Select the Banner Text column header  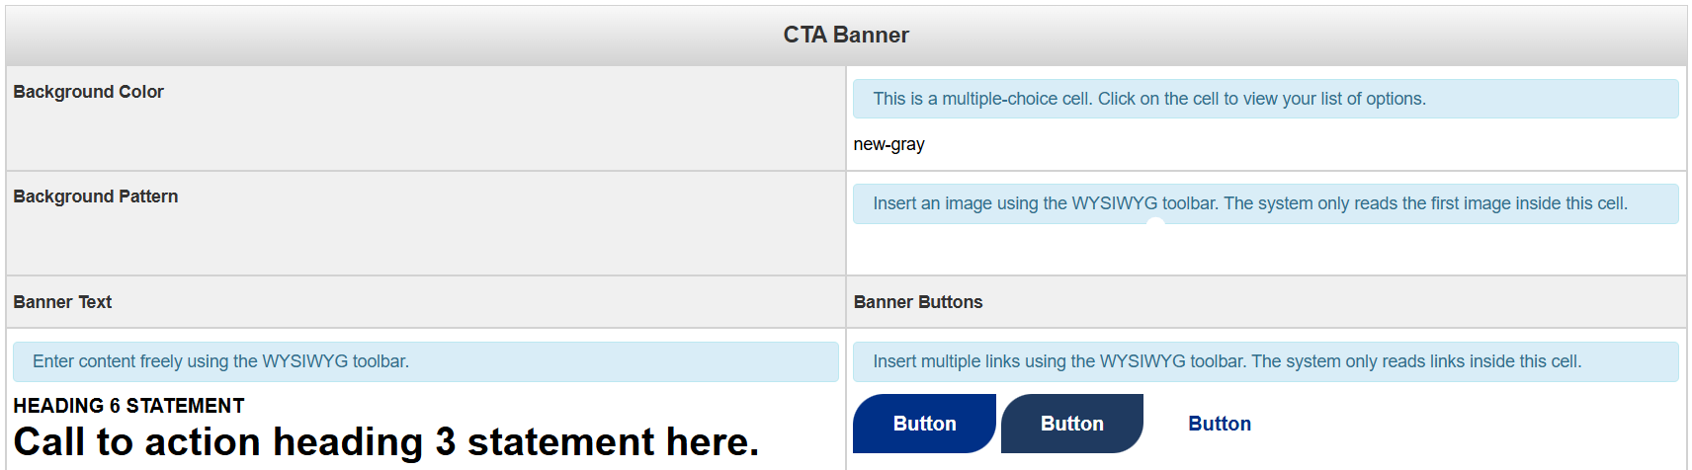62,302
